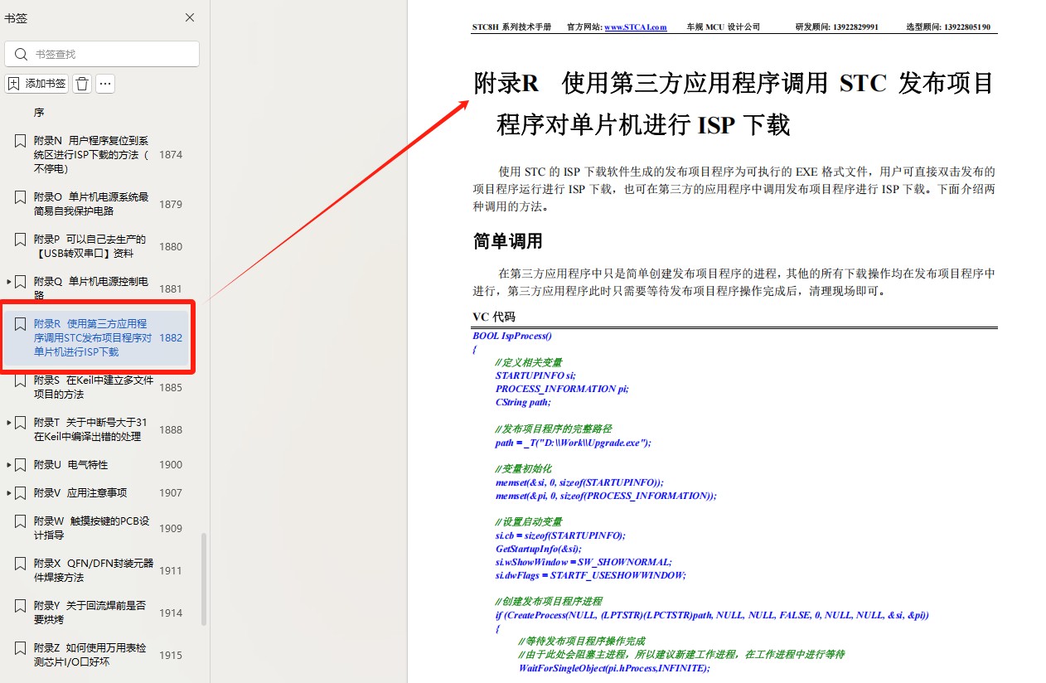
Task: Click bookmark icon beside 附录V entry
Action: point(21,493)
